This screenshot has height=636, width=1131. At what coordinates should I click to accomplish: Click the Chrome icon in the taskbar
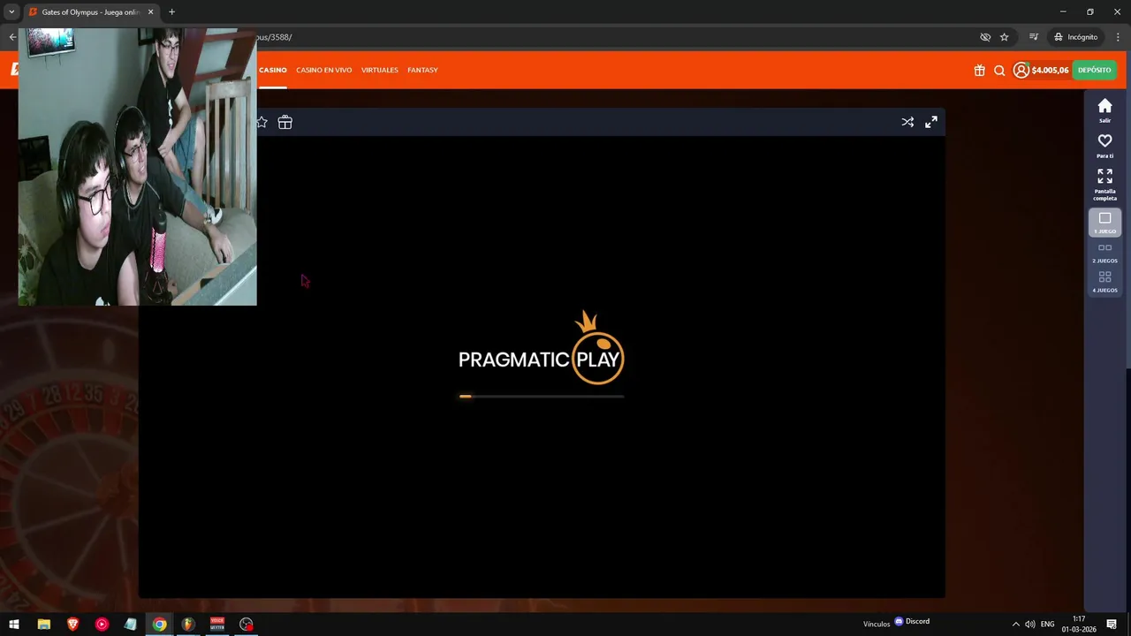click(159, 624)
